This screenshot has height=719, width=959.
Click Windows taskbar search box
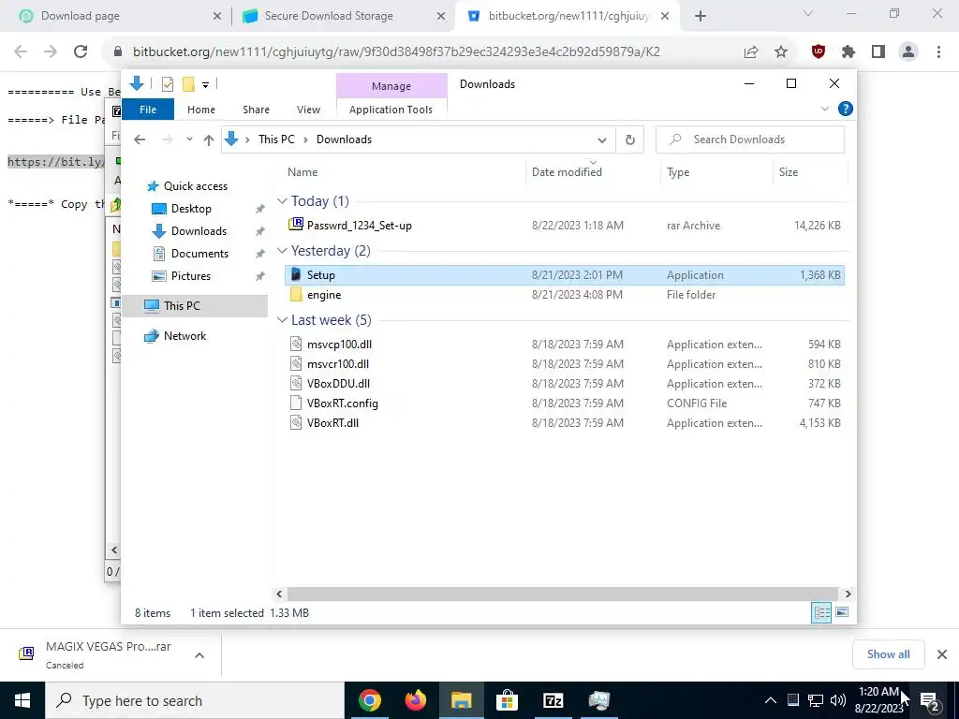(195, 700)
